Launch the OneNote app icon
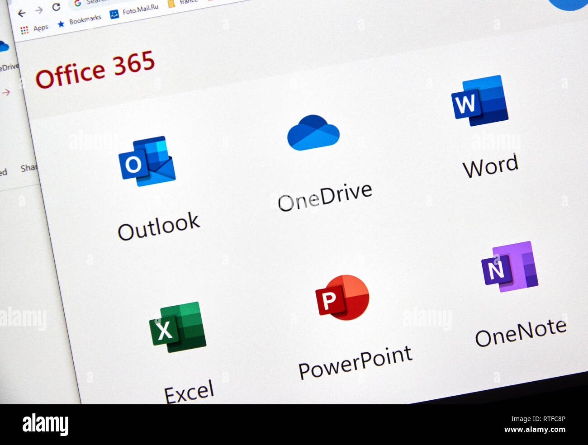 tap(510, 266)
